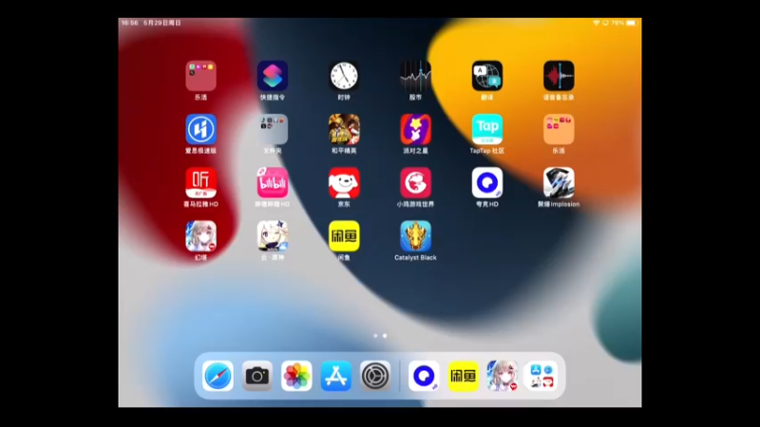Open the gray 文件夹 folder
This screenshot has height=427, width=760.
273,129
